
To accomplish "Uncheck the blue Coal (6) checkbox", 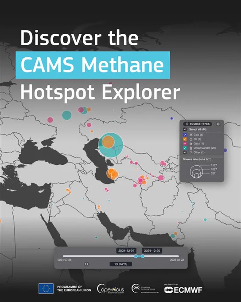I will click(x=185, y=135).
